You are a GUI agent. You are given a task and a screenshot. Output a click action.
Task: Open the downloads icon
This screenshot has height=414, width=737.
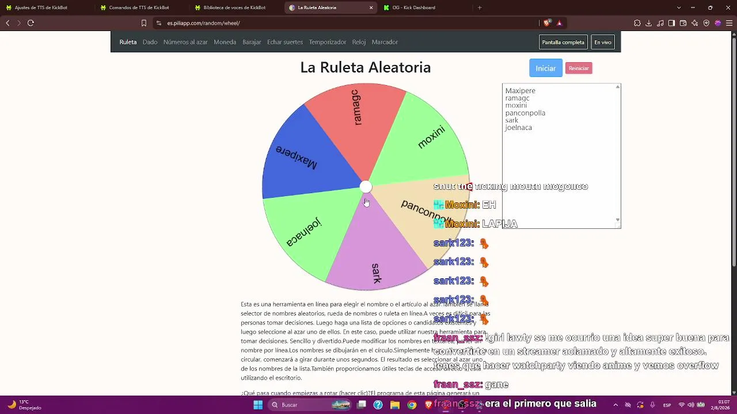[648, 23]
